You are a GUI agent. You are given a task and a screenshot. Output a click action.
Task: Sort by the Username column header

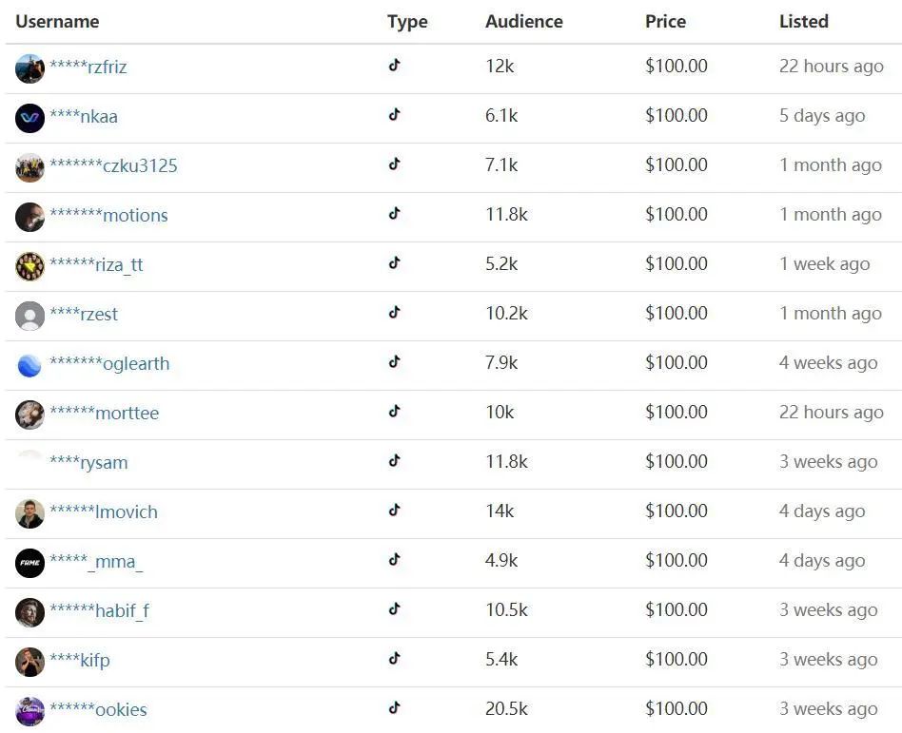(x=57, y=21)
